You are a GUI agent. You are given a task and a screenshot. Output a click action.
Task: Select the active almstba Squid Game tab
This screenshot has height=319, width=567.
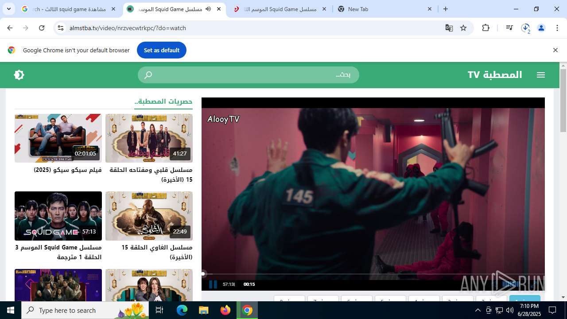(x=174, y=9)
